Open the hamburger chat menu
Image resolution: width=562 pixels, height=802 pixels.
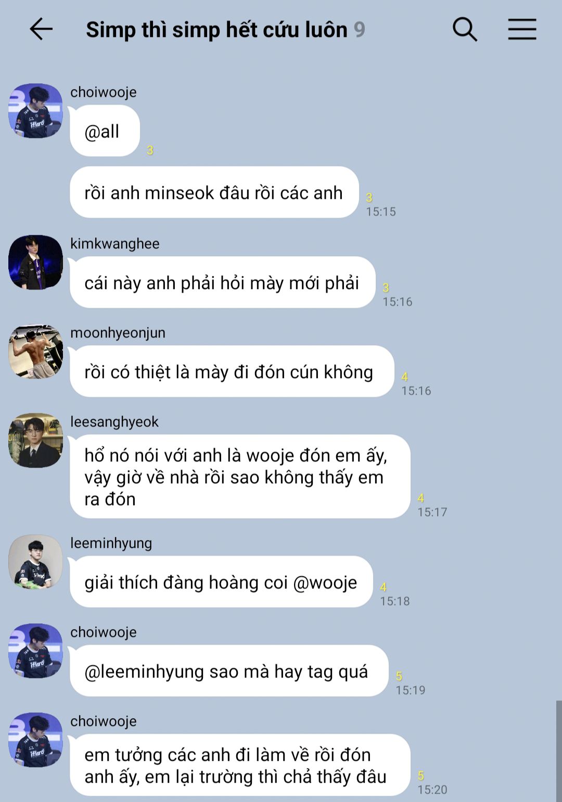[x=522, y=29]
